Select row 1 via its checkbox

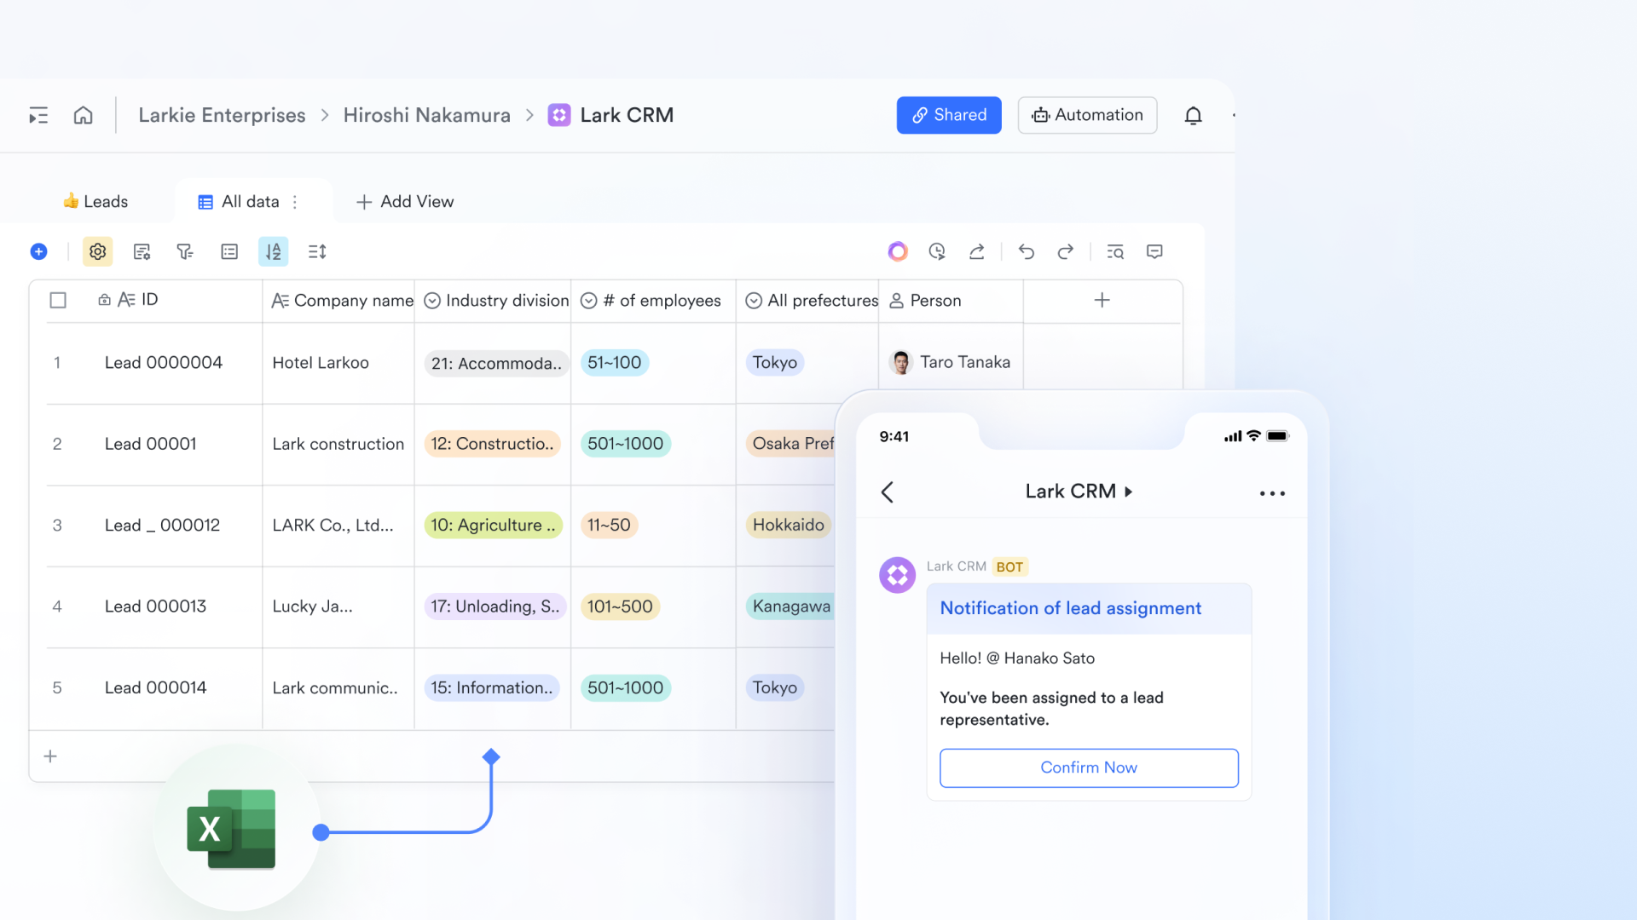click(58, 362)
